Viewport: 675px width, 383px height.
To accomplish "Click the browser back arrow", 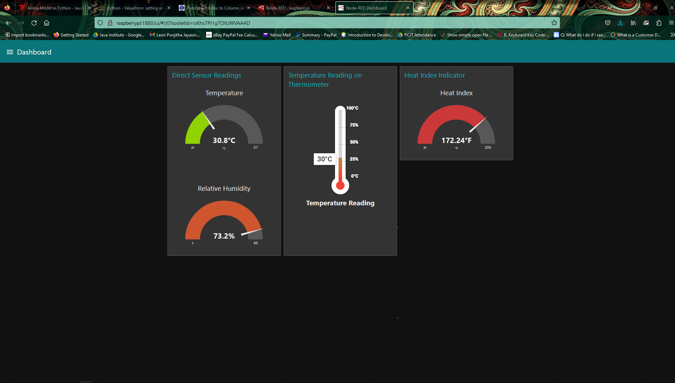I will (x=8, y=23).
